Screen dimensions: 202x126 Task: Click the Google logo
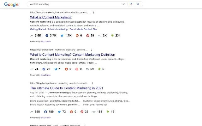click(11, 4)
